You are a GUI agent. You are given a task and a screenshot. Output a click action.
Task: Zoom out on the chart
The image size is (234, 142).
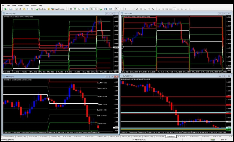(87, 9)
